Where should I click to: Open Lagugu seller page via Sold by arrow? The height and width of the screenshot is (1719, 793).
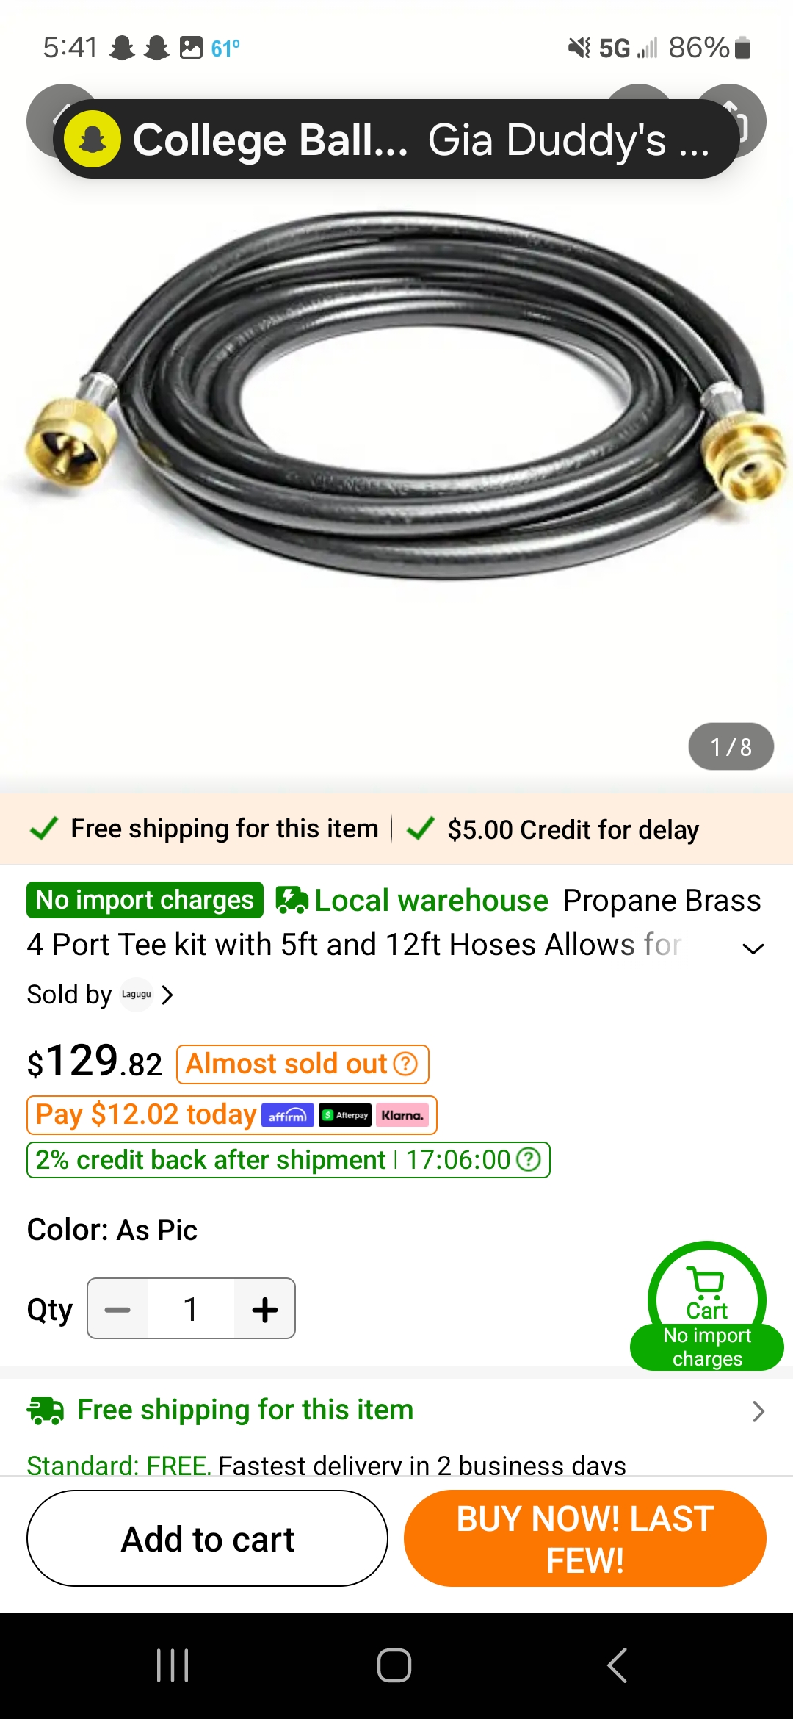167,995
